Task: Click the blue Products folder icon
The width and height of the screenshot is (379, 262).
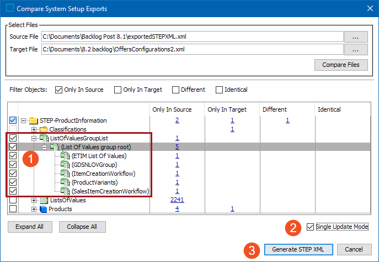Action: (44, 209)
